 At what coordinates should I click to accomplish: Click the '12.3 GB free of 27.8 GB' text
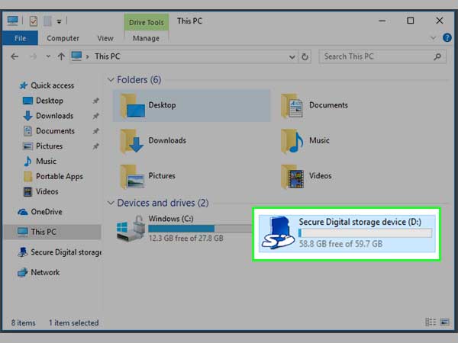point(186,239)
